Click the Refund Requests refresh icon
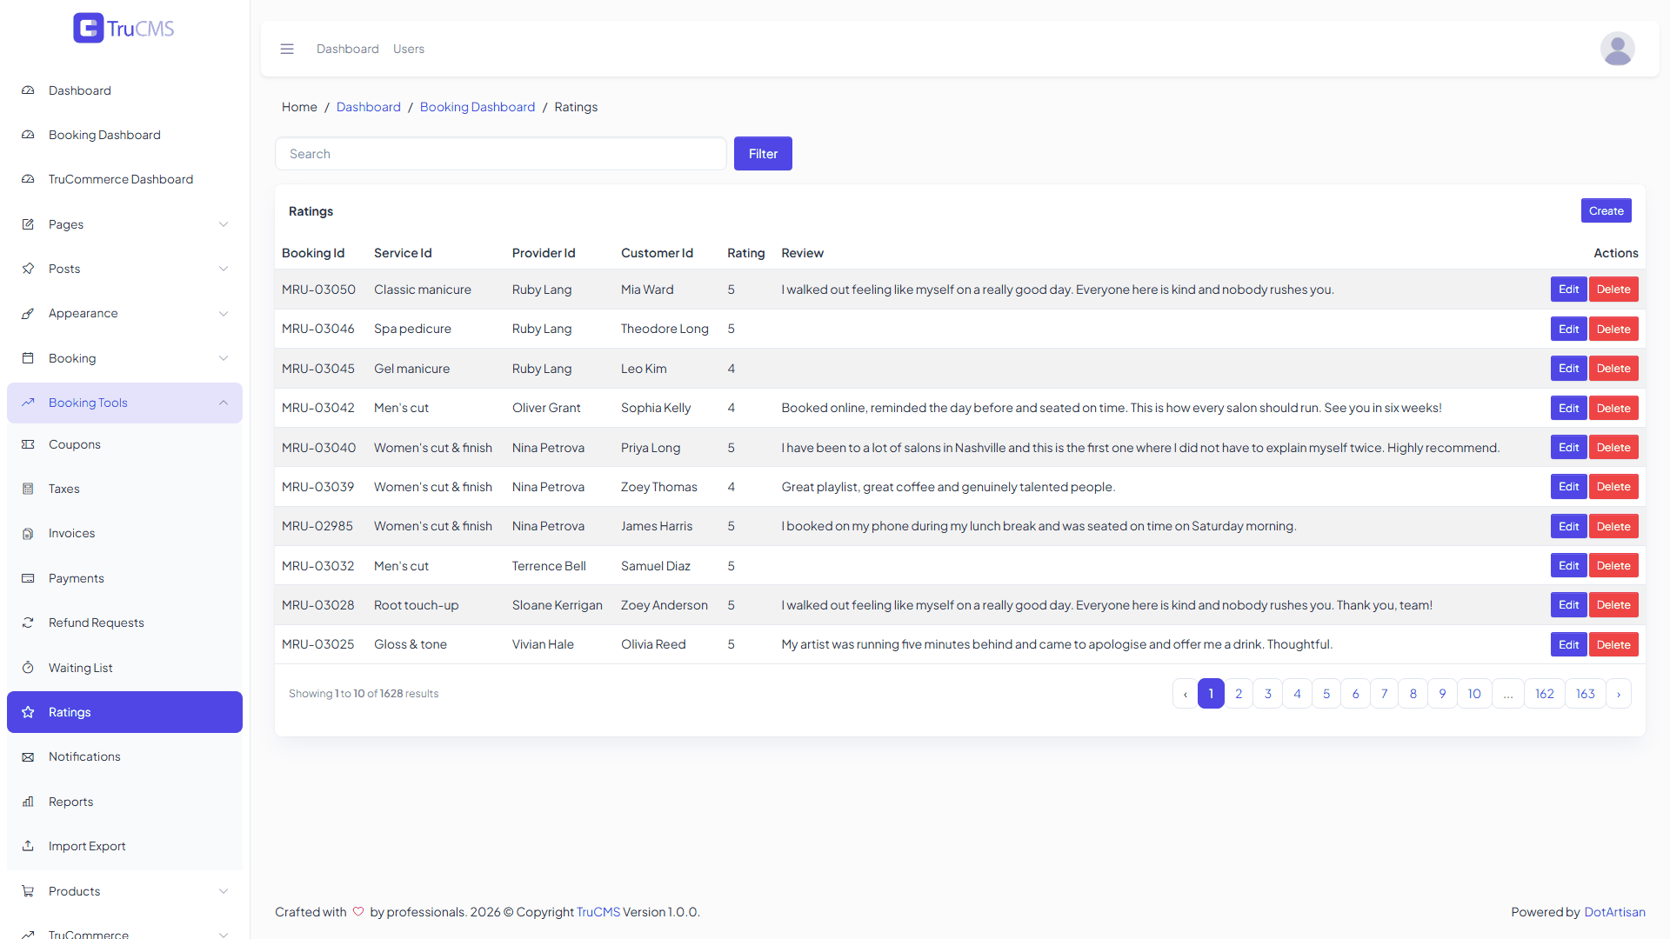The width and height of the screenshot is (1670, 939). pyautogui.click(x=28, y=623)
